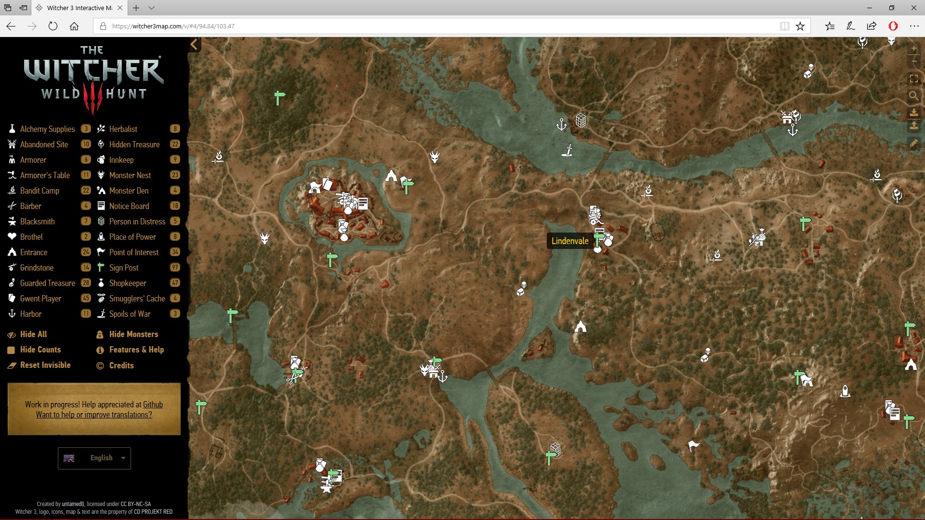Click the map fullscreen icon

point(913,78)
